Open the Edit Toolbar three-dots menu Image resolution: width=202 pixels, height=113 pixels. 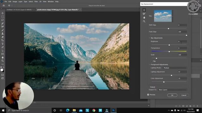[x=3, y=64]
